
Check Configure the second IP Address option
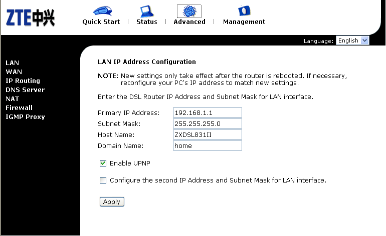[103, 180]
